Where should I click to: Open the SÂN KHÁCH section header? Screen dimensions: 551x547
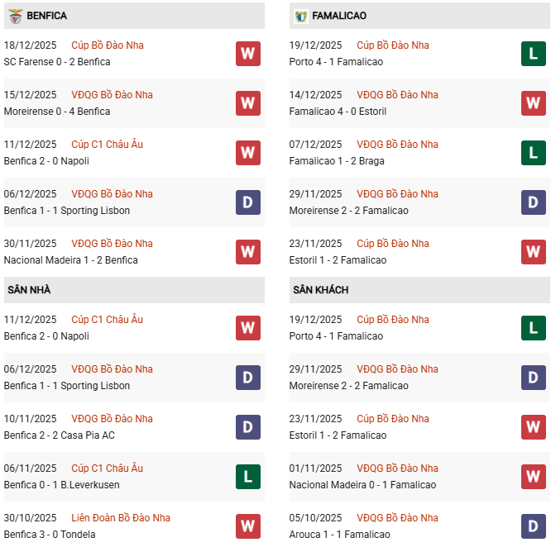(x=320, y=290)
